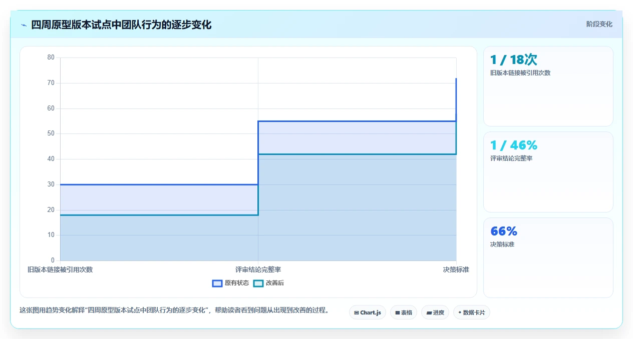Click the 60 y-axis tick label

point(51,108)
